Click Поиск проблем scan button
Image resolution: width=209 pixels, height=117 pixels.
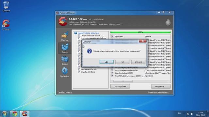tap(120, 86)
